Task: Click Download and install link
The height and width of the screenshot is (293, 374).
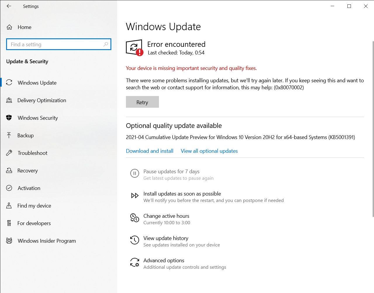Action: tap(150, 151)
